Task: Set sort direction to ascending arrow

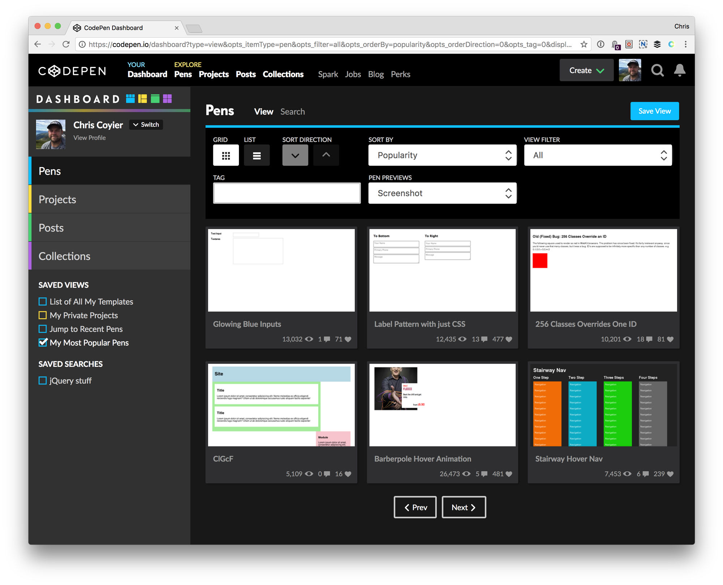Action: pyautogui.click(x=326, y=156)
